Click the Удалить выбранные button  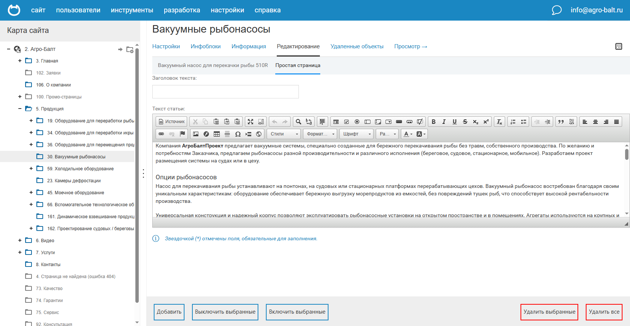tap(549, 312)
